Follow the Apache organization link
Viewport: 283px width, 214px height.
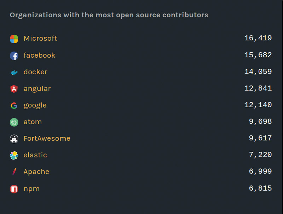[x=36, y=172]
